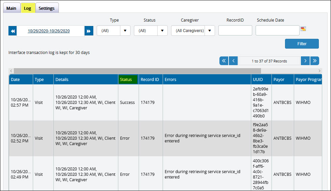Open the 10/26/2020-10/26/2020 date range link
Screen dimensions: 331x191
(x=49, y=31)
